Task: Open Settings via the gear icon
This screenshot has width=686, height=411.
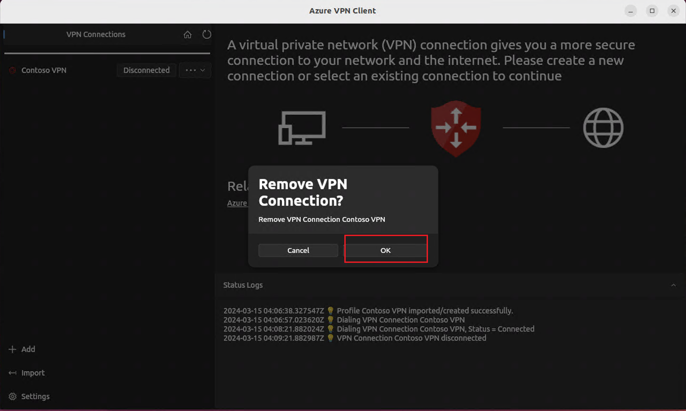Action: click(x=12, y=396)
